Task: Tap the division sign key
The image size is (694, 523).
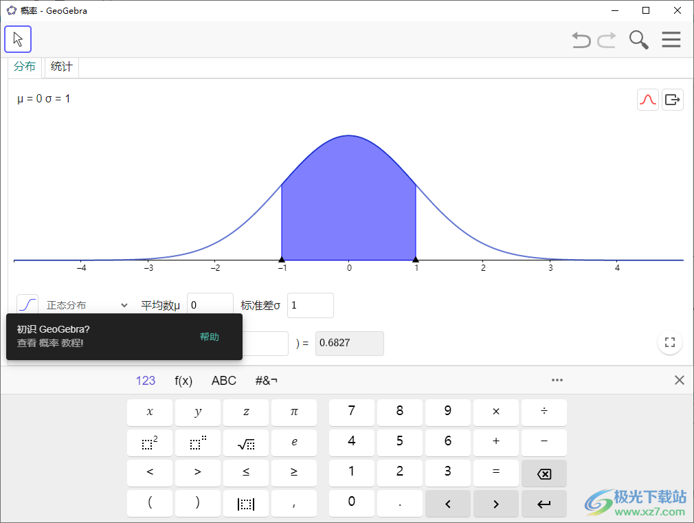Action: (544, 413)
